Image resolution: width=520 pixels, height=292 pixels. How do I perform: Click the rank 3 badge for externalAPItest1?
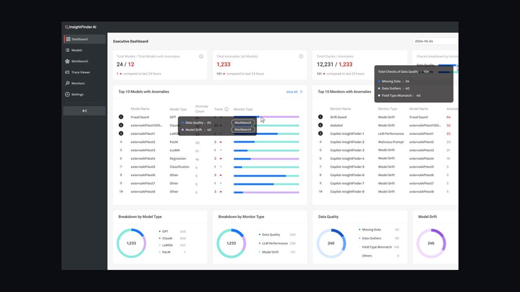coord(121,133)
